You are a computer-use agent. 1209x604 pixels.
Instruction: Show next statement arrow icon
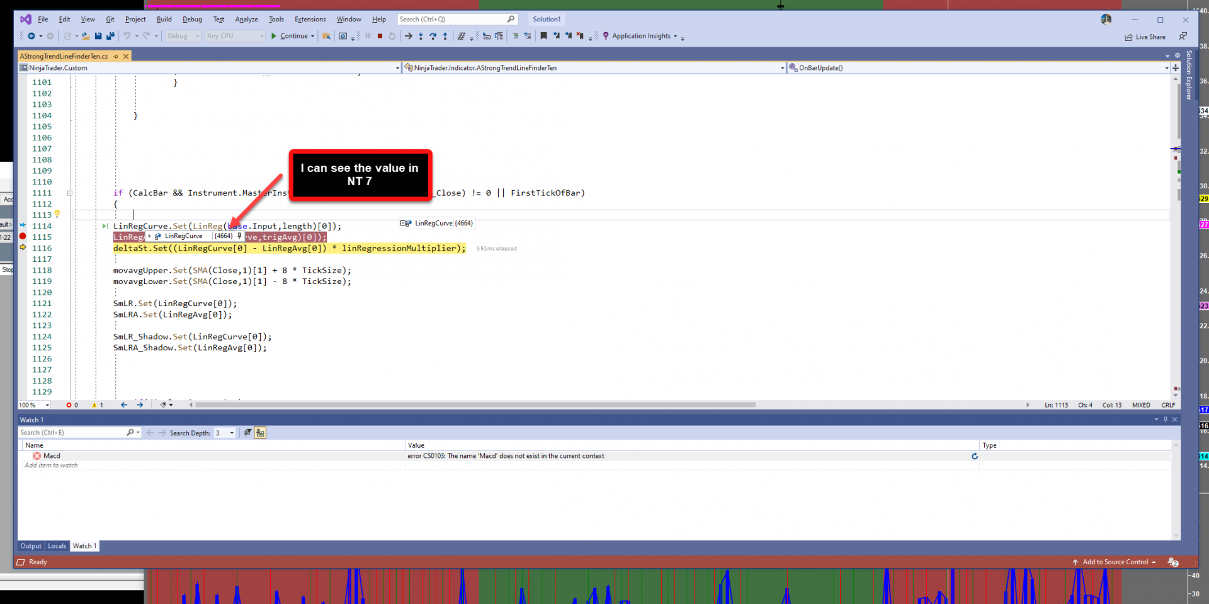409,36
